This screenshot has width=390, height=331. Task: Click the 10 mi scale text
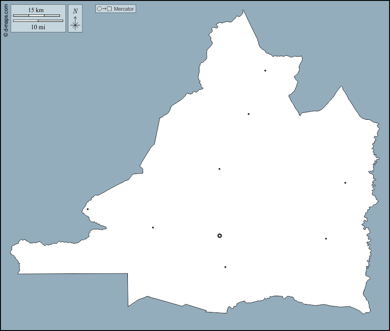coord(38,27)
